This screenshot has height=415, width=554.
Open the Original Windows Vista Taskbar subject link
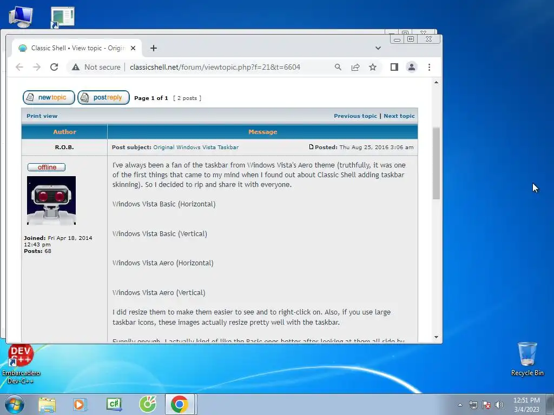196,147
